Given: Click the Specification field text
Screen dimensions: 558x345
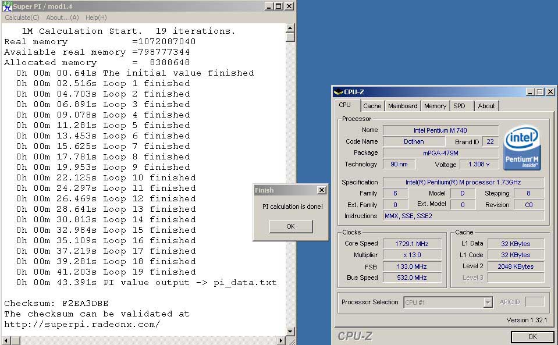Looking at the screenshot, I should pyautogui.click(x=463, y=182).
